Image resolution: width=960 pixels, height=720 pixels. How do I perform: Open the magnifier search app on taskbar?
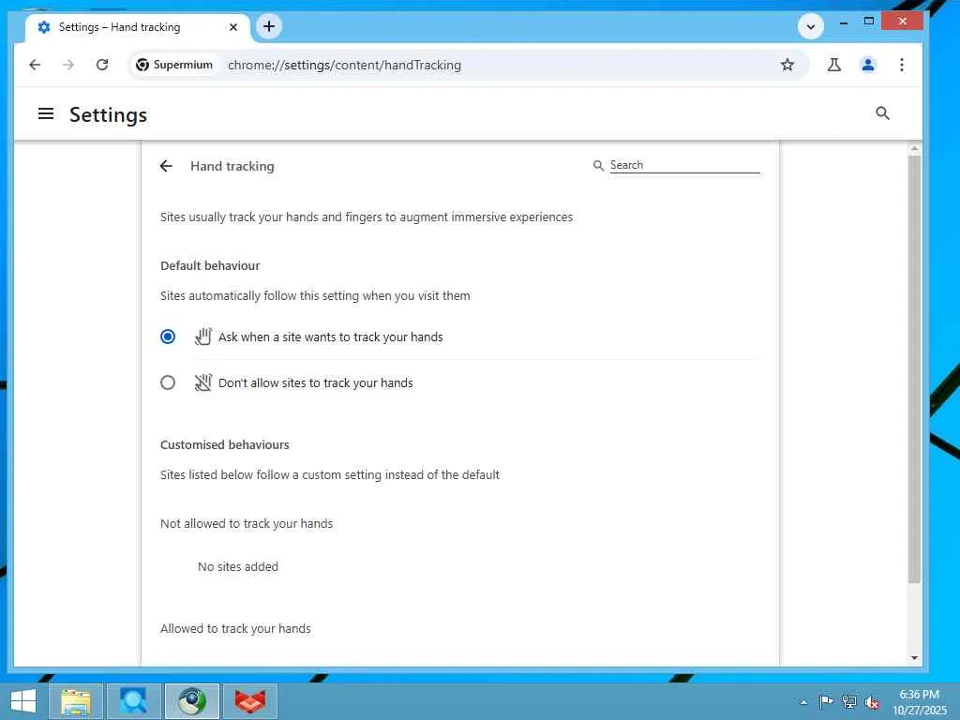(133, 701)
